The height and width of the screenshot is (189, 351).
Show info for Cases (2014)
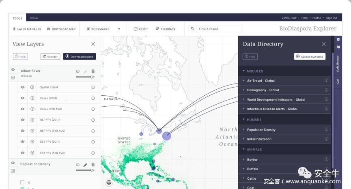pos(93,99)
